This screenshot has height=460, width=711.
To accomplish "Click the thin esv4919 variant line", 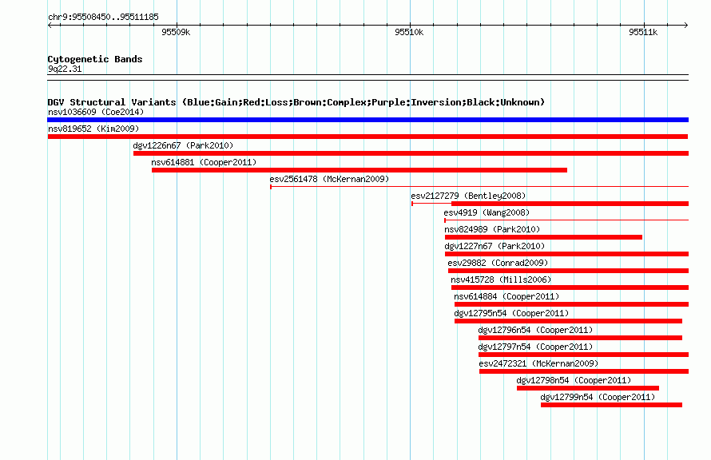I will point(566,220).
